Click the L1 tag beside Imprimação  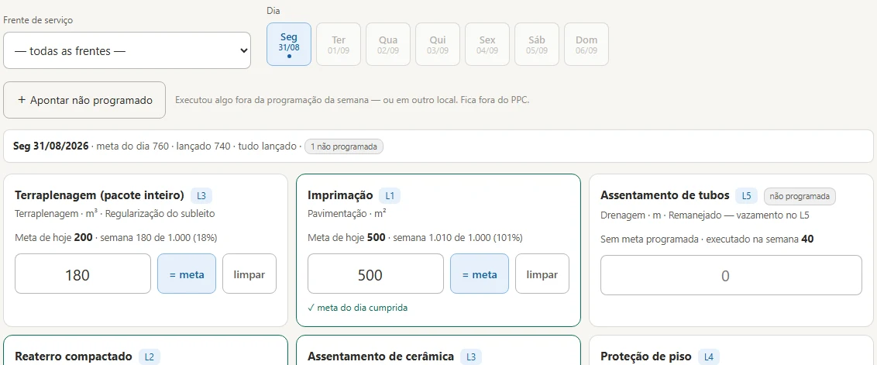(390, 195)
